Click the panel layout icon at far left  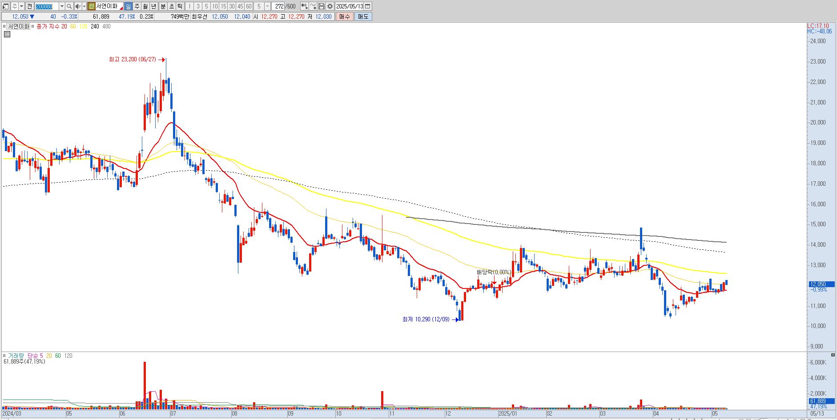(5, 6)
